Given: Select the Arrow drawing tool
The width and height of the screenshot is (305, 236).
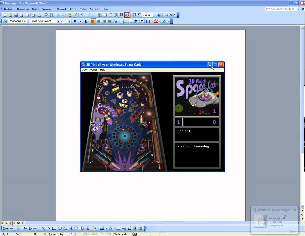Looking at the screenshot, I should [49, 228].
